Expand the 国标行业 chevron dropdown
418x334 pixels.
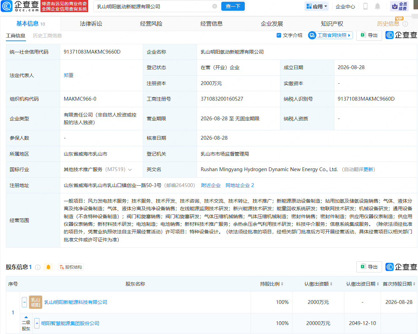coord(130,169)
